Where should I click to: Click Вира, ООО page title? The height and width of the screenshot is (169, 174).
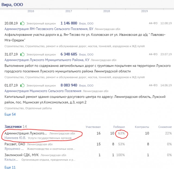click(x=12, y=5)
